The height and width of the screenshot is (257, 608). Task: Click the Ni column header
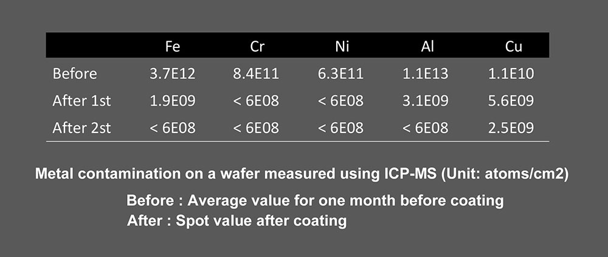(x=341, y=47)
